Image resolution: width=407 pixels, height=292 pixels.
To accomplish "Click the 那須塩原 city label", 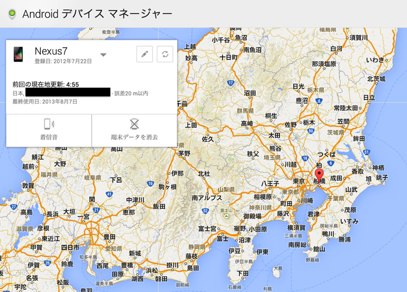I will (x=324, y=64).
